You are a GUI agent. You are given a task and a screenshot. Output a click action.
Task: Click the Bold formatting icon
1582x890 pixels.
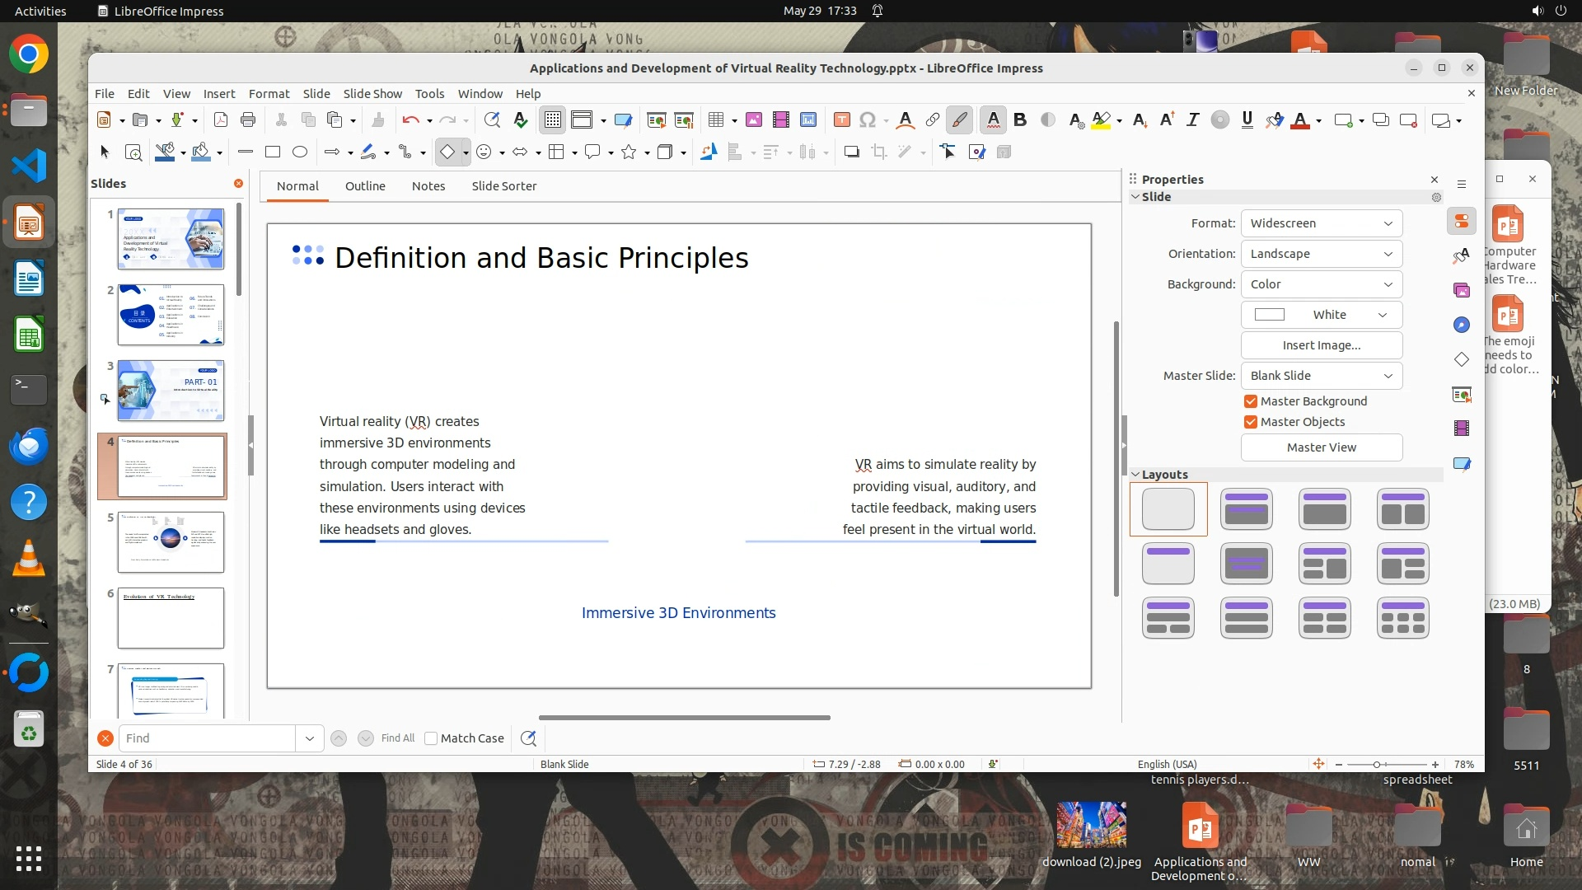click(x=1020, y=120)
